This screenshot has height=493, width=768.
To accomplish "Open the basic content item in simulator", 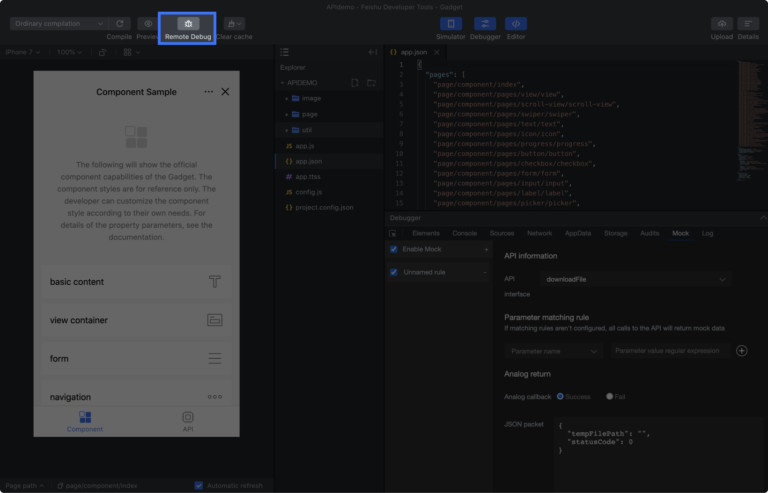I will tap(136, 282).
